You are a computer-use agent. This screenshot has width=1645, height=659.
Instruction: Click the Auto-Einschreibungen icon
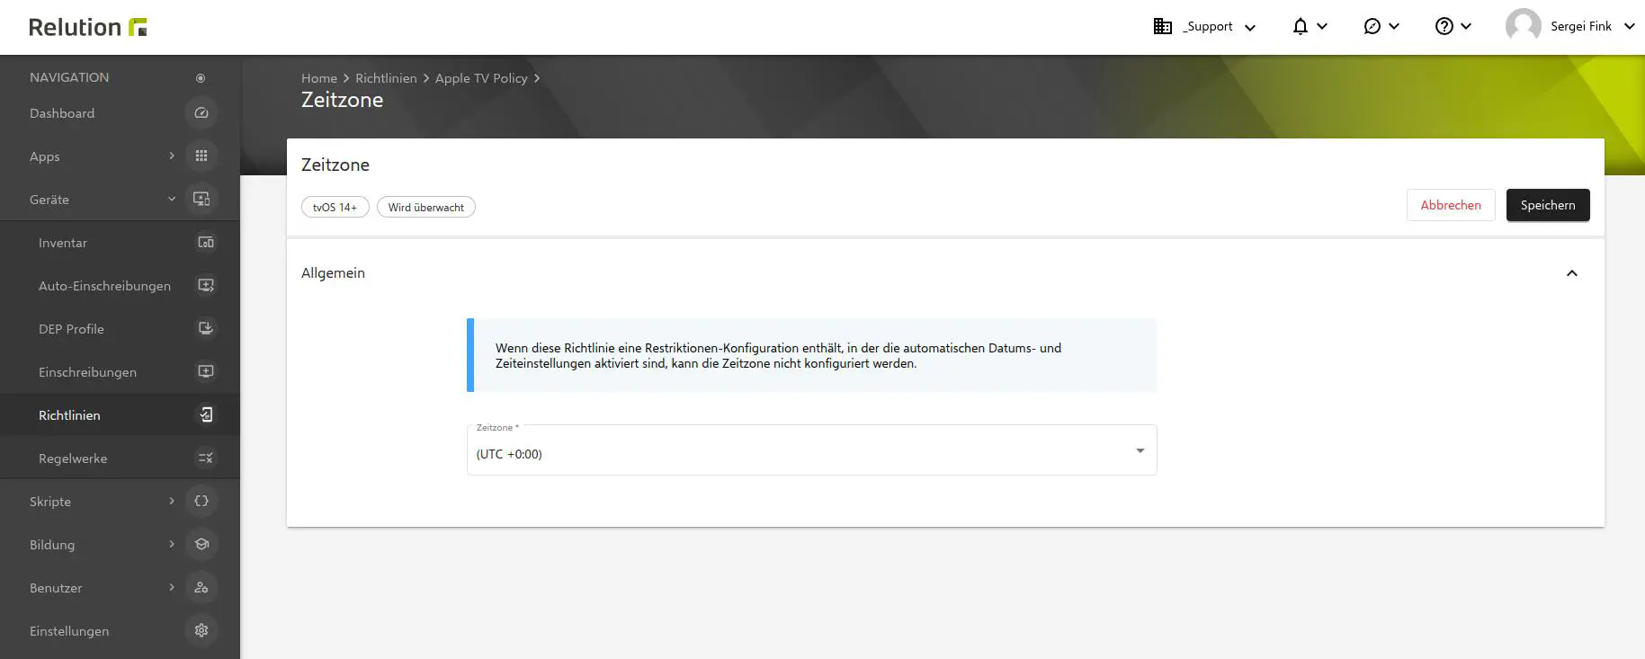click(x=206, y=286)
